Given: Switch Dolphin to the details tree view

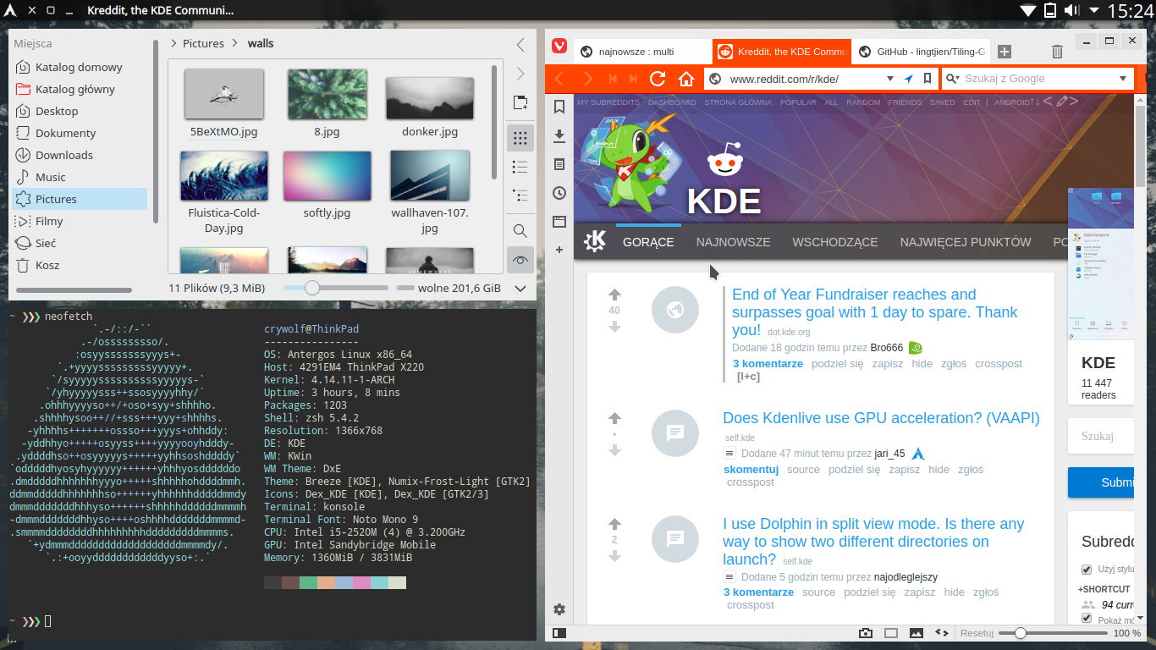Looking at the screenshot, I should coord(520,195).
